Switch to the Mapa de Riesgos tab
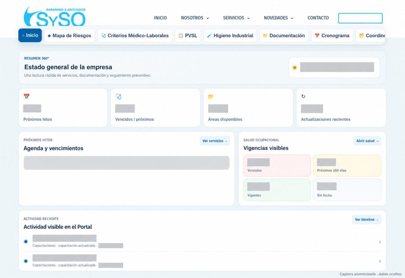Viewport: 405px width, 278px height. [x=70, y=36]
